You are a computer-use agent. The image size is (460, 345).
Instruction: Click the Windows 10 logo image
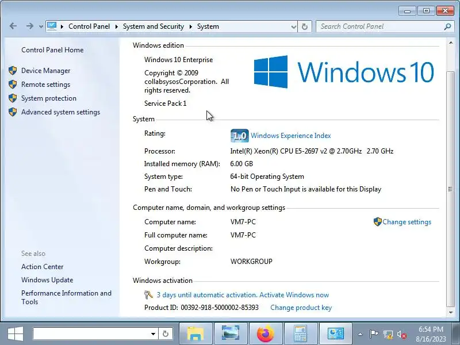tap(344, 72)
